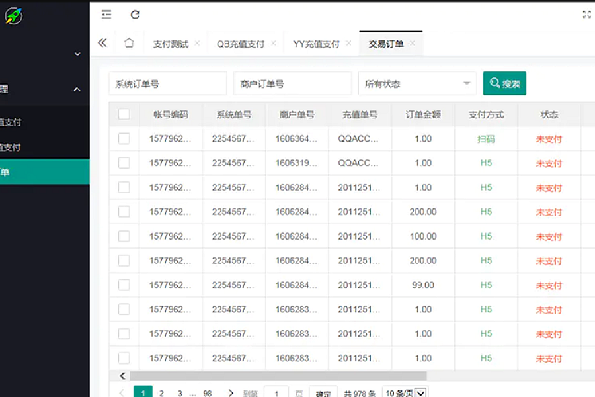
Task: Open the 10条/页 page size dropdown
Action: click(405, 393)
